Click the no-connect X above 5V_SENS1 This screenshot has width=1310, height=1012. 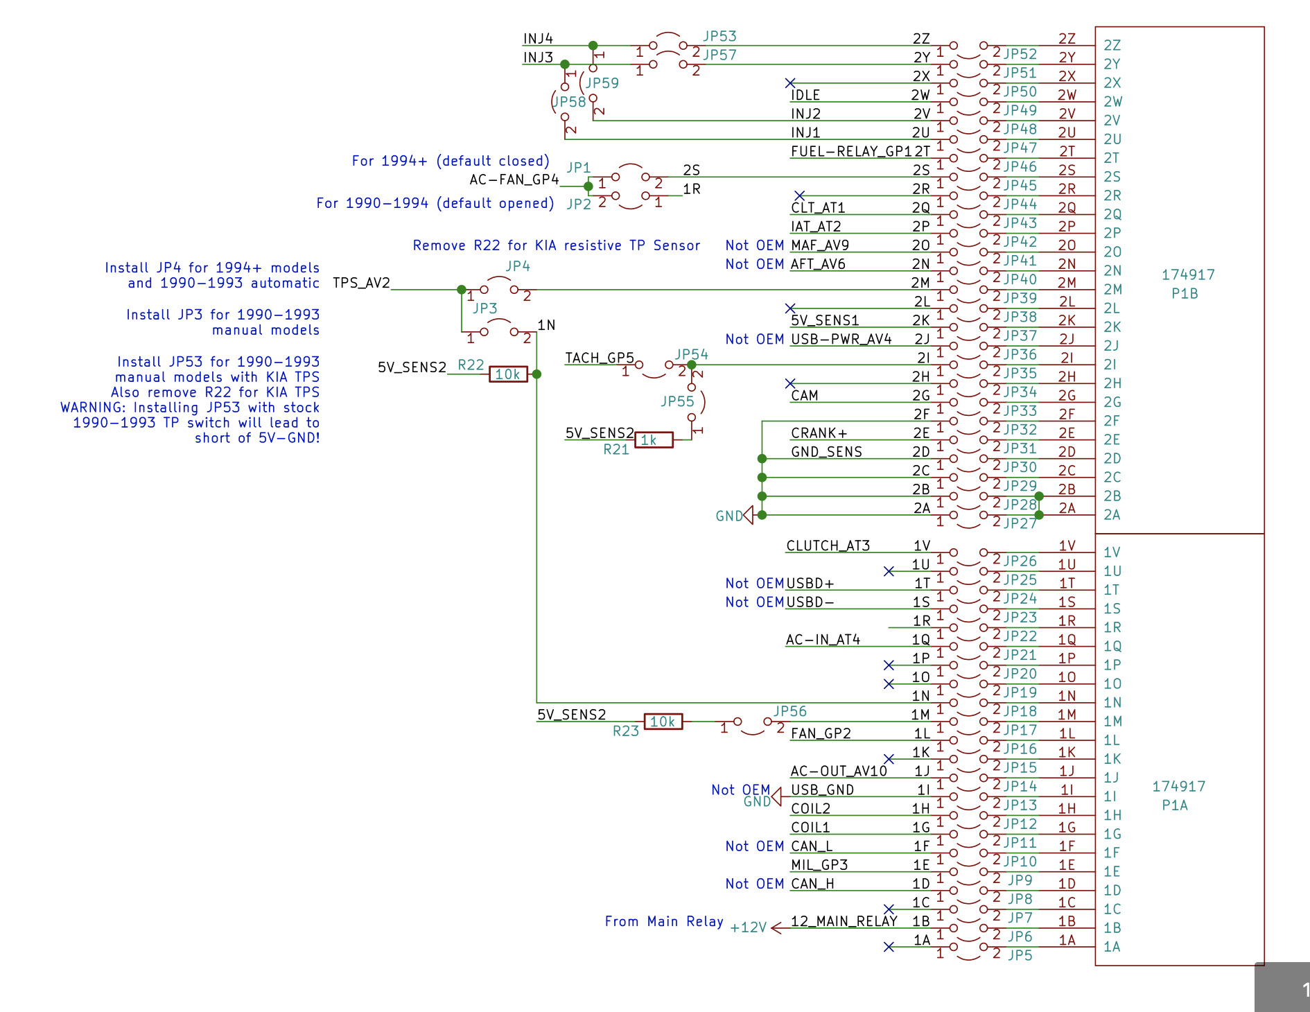coord(790,308)
